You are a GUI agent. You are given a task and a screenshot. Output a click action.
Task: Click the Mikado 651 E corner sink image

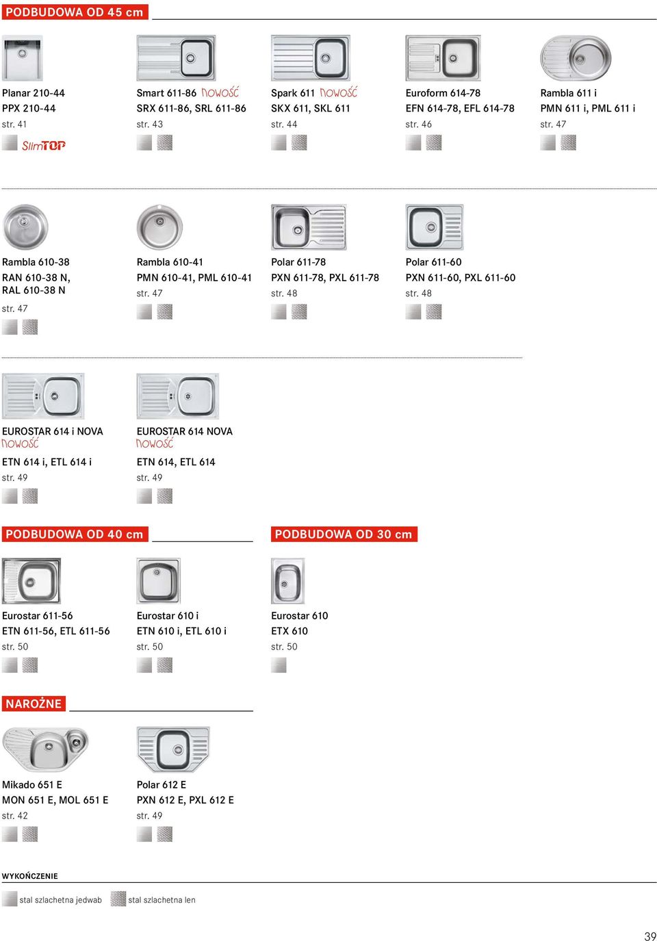(x=46, y=749)
